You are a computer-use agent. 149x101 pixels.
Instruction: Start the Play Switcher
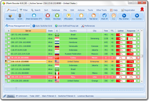[x=124, y=17]
